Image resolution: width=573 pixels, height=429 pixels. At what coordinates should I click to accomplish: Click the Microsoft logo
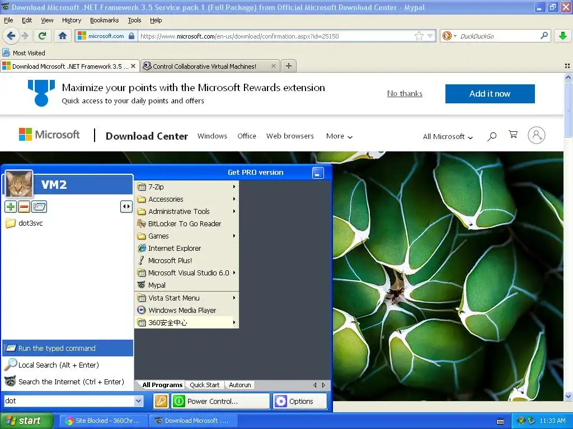pyautogui.click(x=49, y=135)
